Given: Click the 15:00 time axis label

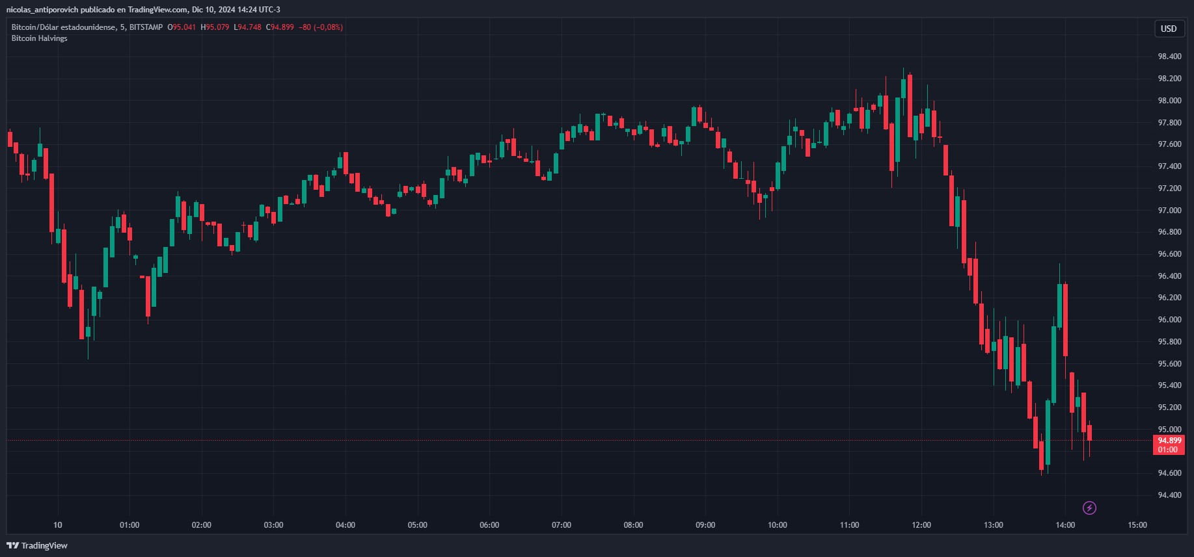Looking at the screenshot, I should click(x=1137, y=525).
